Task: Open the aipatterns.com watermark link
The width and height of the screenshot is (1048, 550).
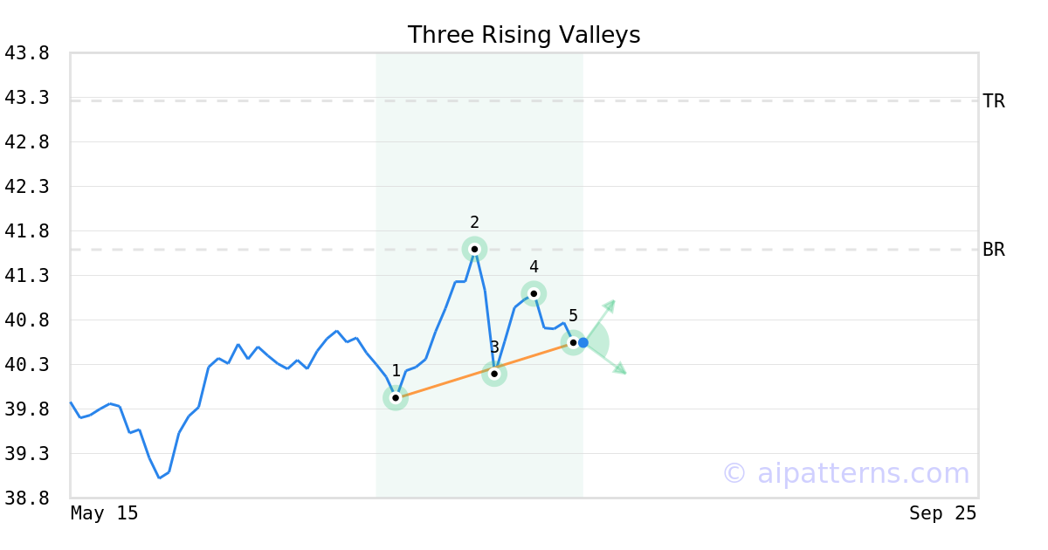Action: tap(845, 473)
